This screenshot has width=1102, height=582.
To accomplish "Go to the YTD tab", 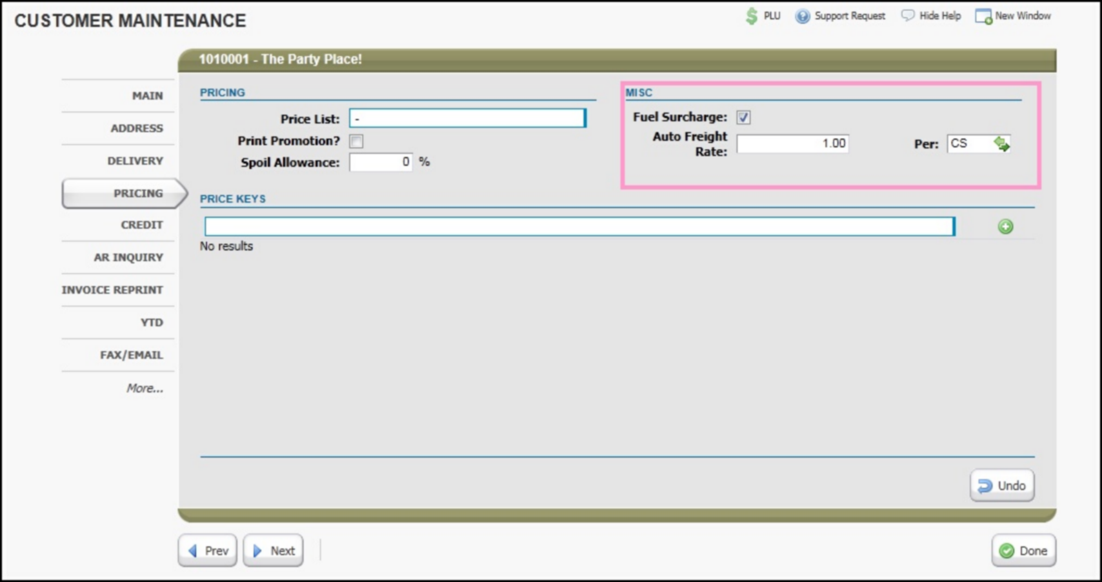I will [x=152, y=322].
